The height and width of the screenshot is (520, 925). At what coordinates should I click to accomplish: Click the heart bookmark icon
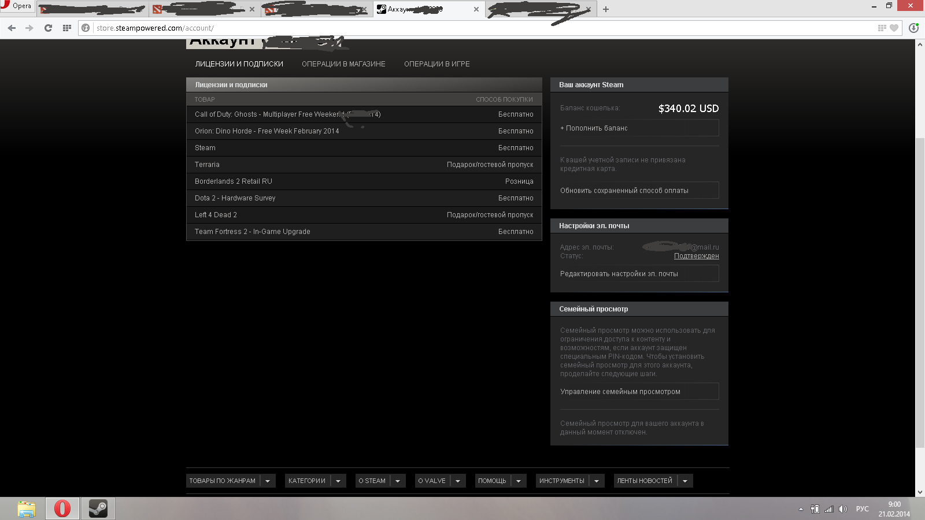[894, 28]
